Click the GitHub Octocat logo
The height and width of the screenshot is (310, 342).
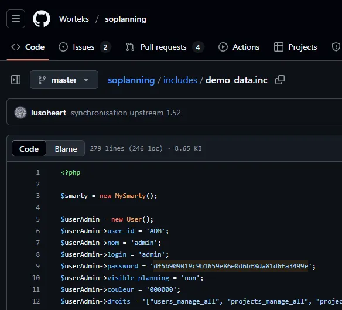pos(42,19)
